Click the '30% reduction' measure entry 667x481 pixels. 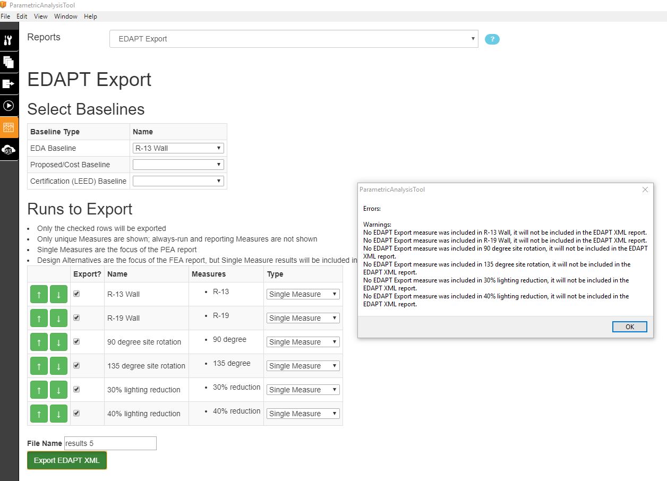[237, 387]
